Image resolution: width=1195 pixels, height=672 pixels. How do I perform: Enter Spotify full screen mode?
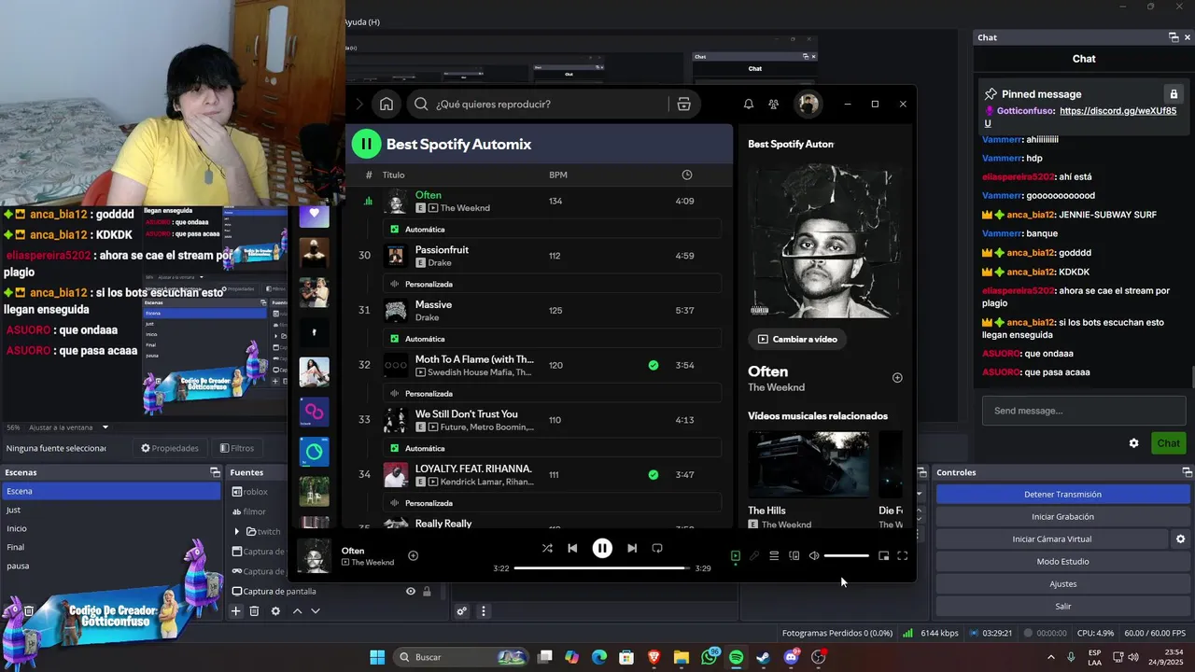[x=903, y=555]
